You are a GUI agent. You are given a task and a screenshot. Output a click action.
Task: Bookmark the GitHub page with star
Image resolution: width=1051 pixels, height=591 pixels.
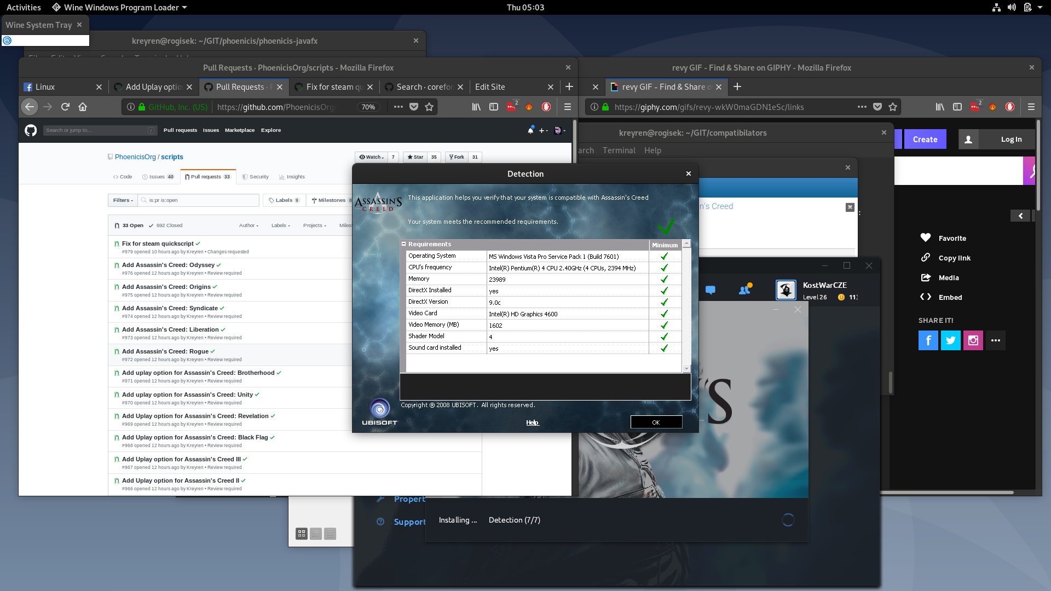coord(429,107)
